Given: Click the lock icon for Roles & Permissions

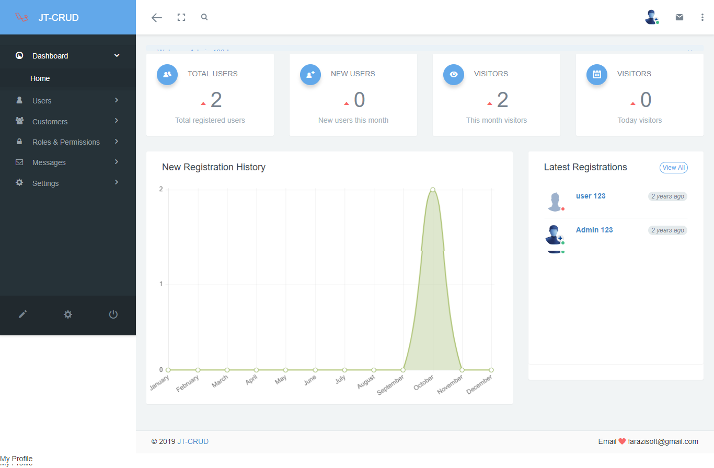Looking at the screenshot, I should point(19,142).
